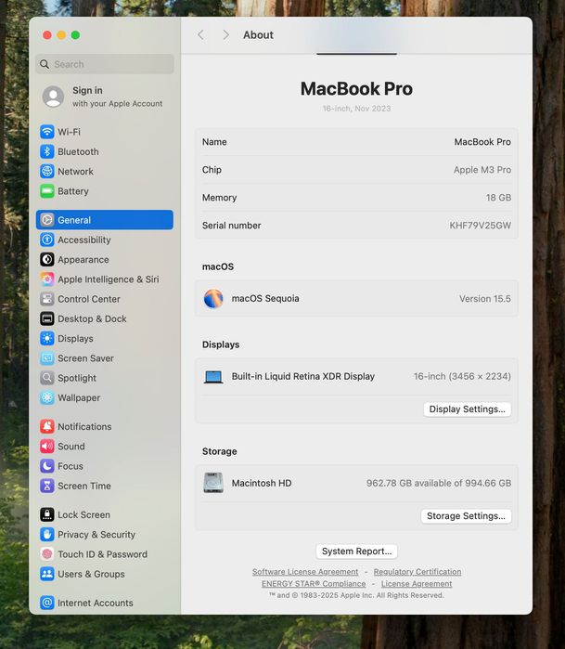Open Storage Settings

466,515
